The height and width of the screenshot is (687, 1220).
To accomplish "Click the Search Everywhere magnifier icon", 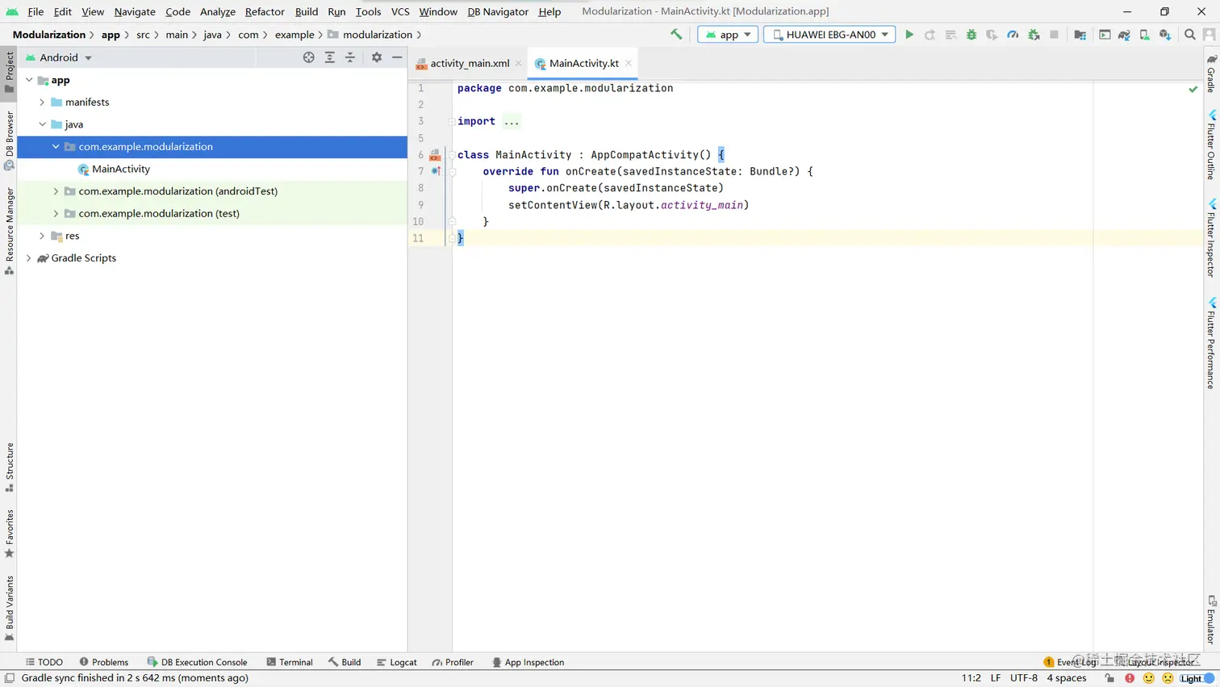I will [x=1190, y=35].
